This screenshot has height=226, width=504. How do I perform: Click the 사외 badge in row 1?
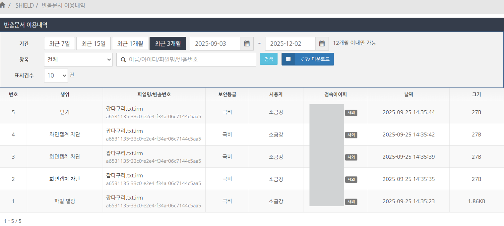(351, 202)
